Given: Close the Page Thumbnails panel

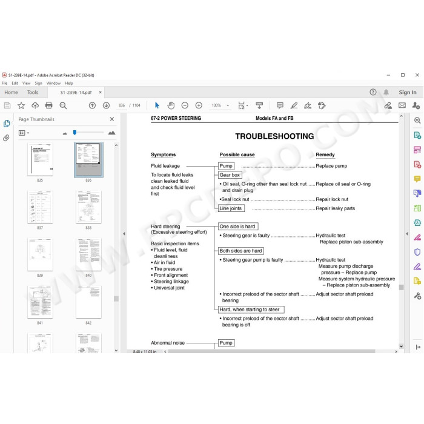Looking at the screenshot, I should 112,119.
